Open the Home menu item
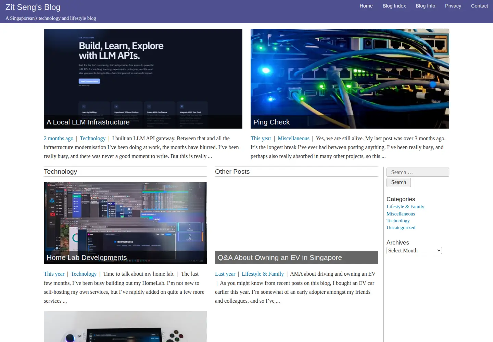 pyautogui.click(x=366, y=6)
